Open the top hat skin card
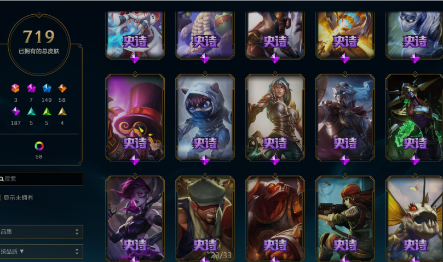 point(135,118)
